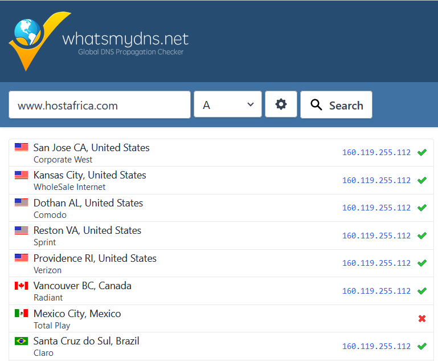This screenshot has width=438, height=361.
Task: Click the Brazil flag for Santa Cruz do Sul
Action: [21, 341]
